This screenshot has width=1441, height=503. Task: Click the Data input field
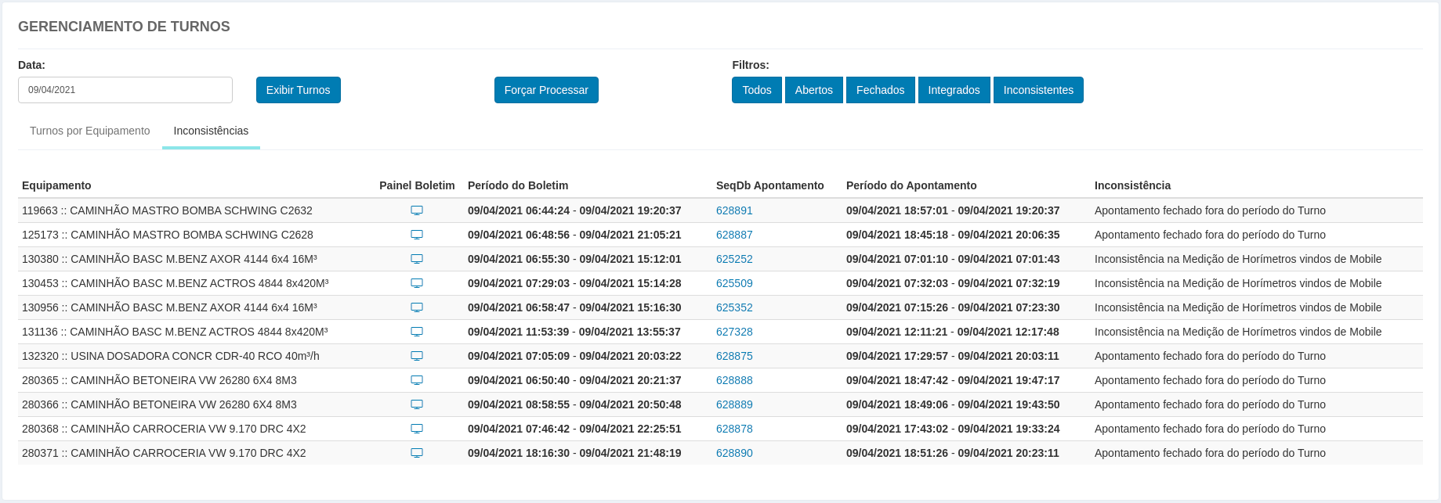point(125,90)
